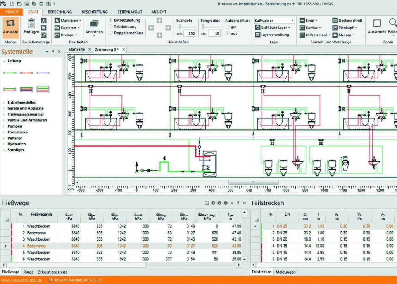Adjust the Suchtiefe slider
Image resolution: width=397 pixels, height=284 pixels.
180,27
